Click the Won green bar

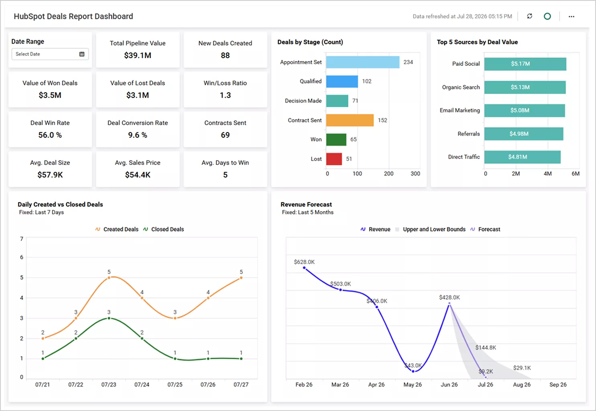pyautogui.click(x=336, y=139)
